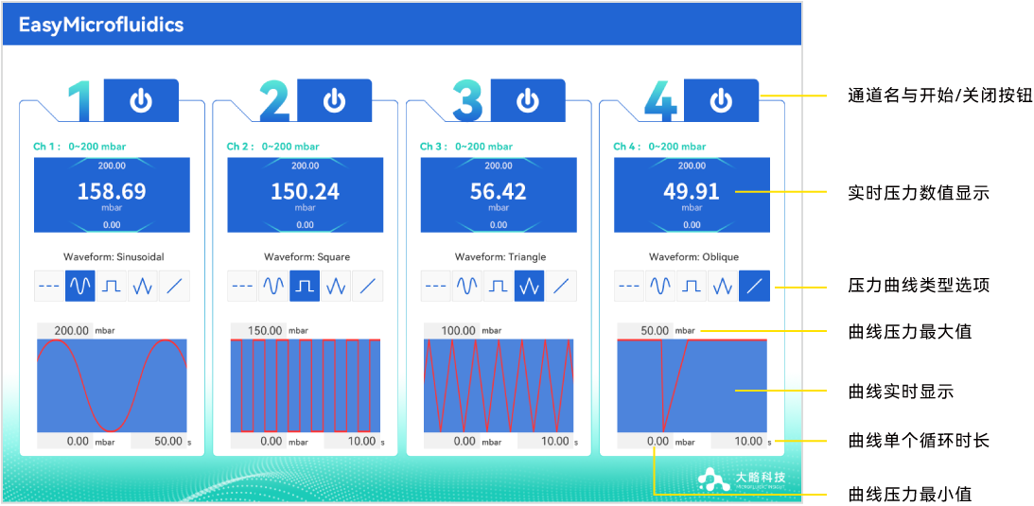Edit Ch 4 min pressure field 0.00
Viewport: 1034px width, 506px height.
645,441
